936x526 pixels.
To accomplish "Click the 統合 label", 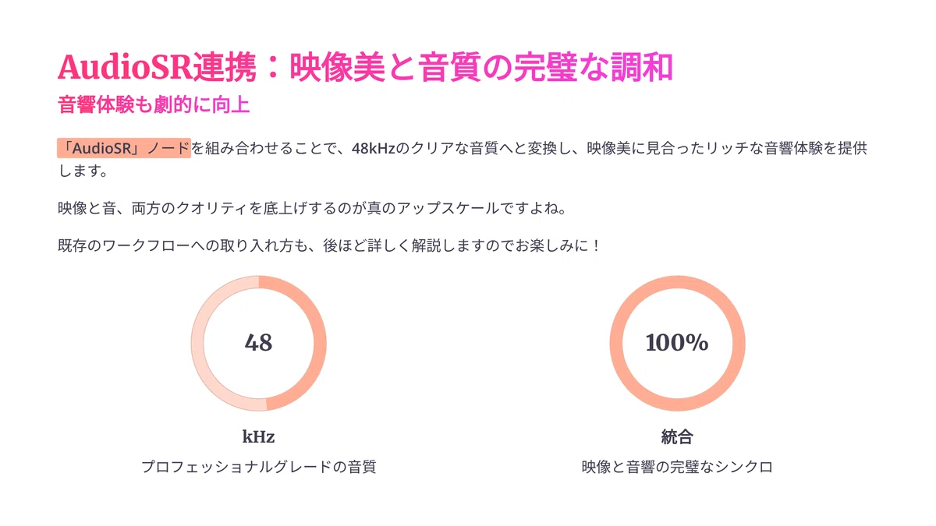I will point(677,436).
